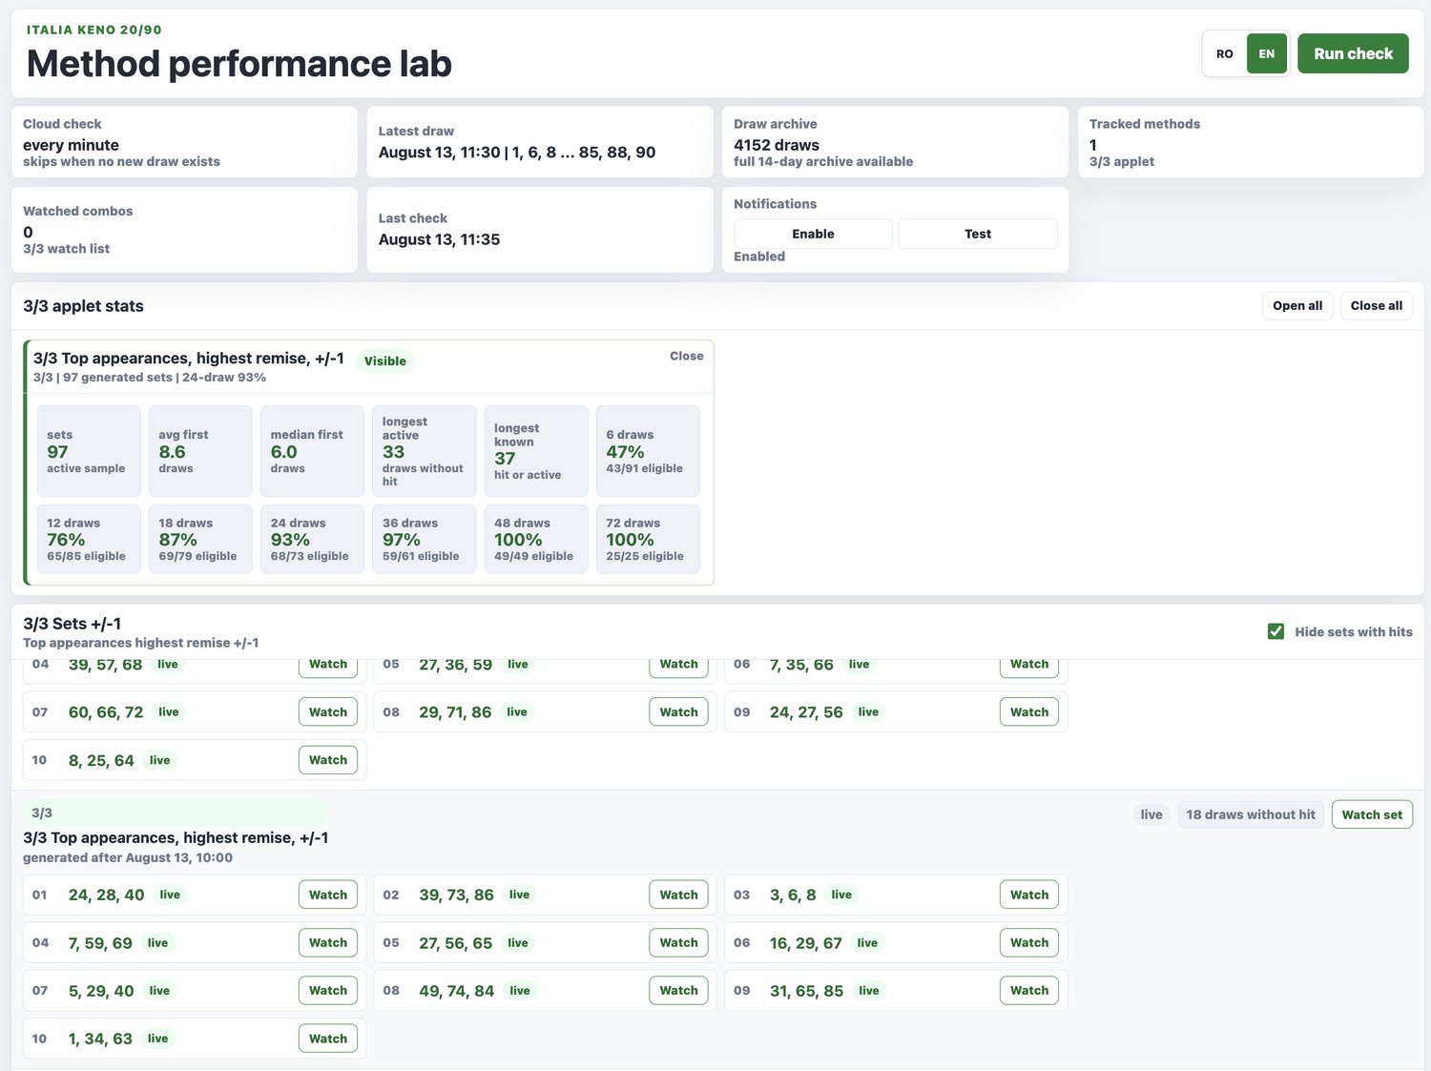
Task: Watch combo 27, 56, 65
Action: [x=678, y=942]
